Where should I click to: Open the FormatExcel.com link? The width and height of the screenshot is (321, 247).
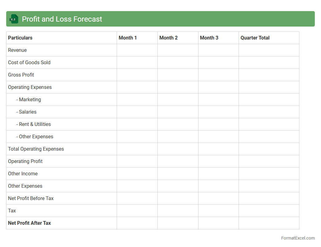pyautogui.click(x=298, y=238)
